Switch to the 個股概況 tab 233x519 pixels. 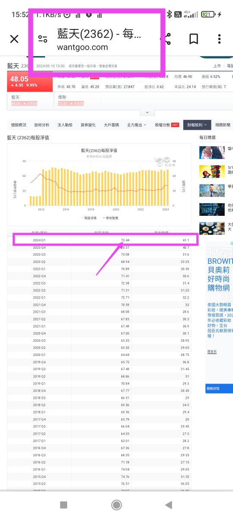coord(19,125)
